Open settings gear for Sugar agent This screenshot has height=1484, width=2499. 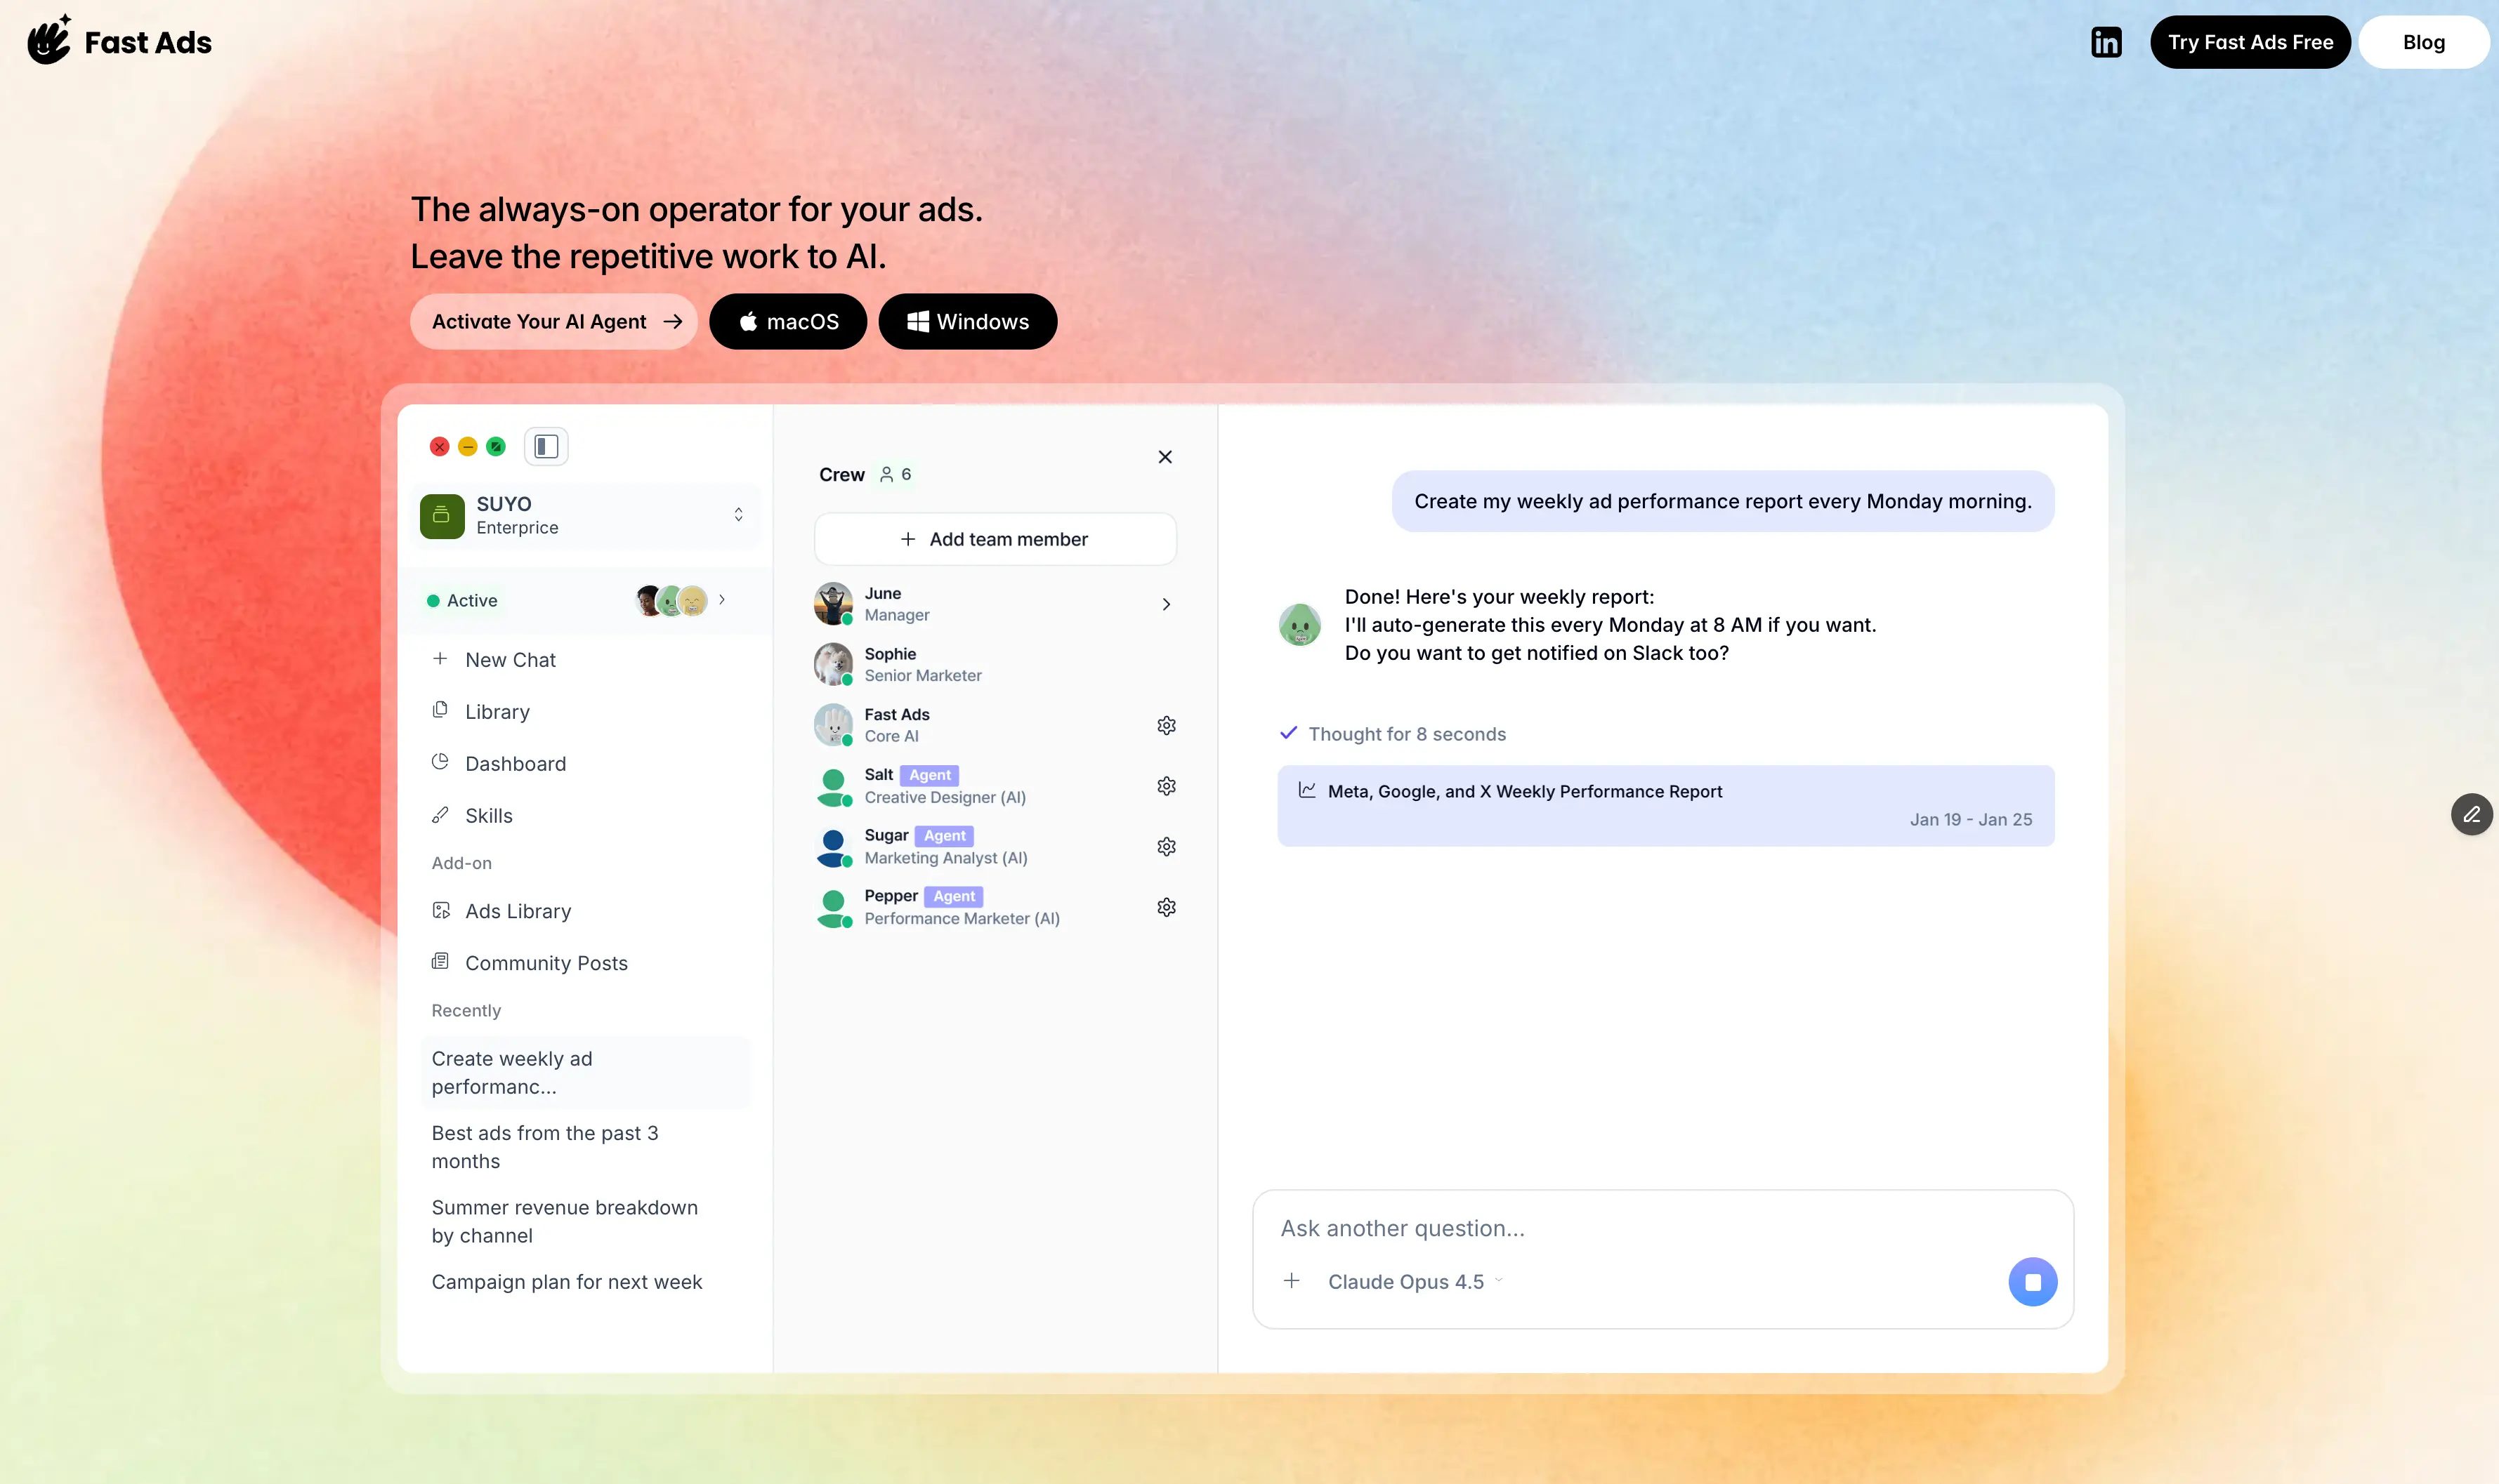pyautogui.click(x=1165, y=847)
